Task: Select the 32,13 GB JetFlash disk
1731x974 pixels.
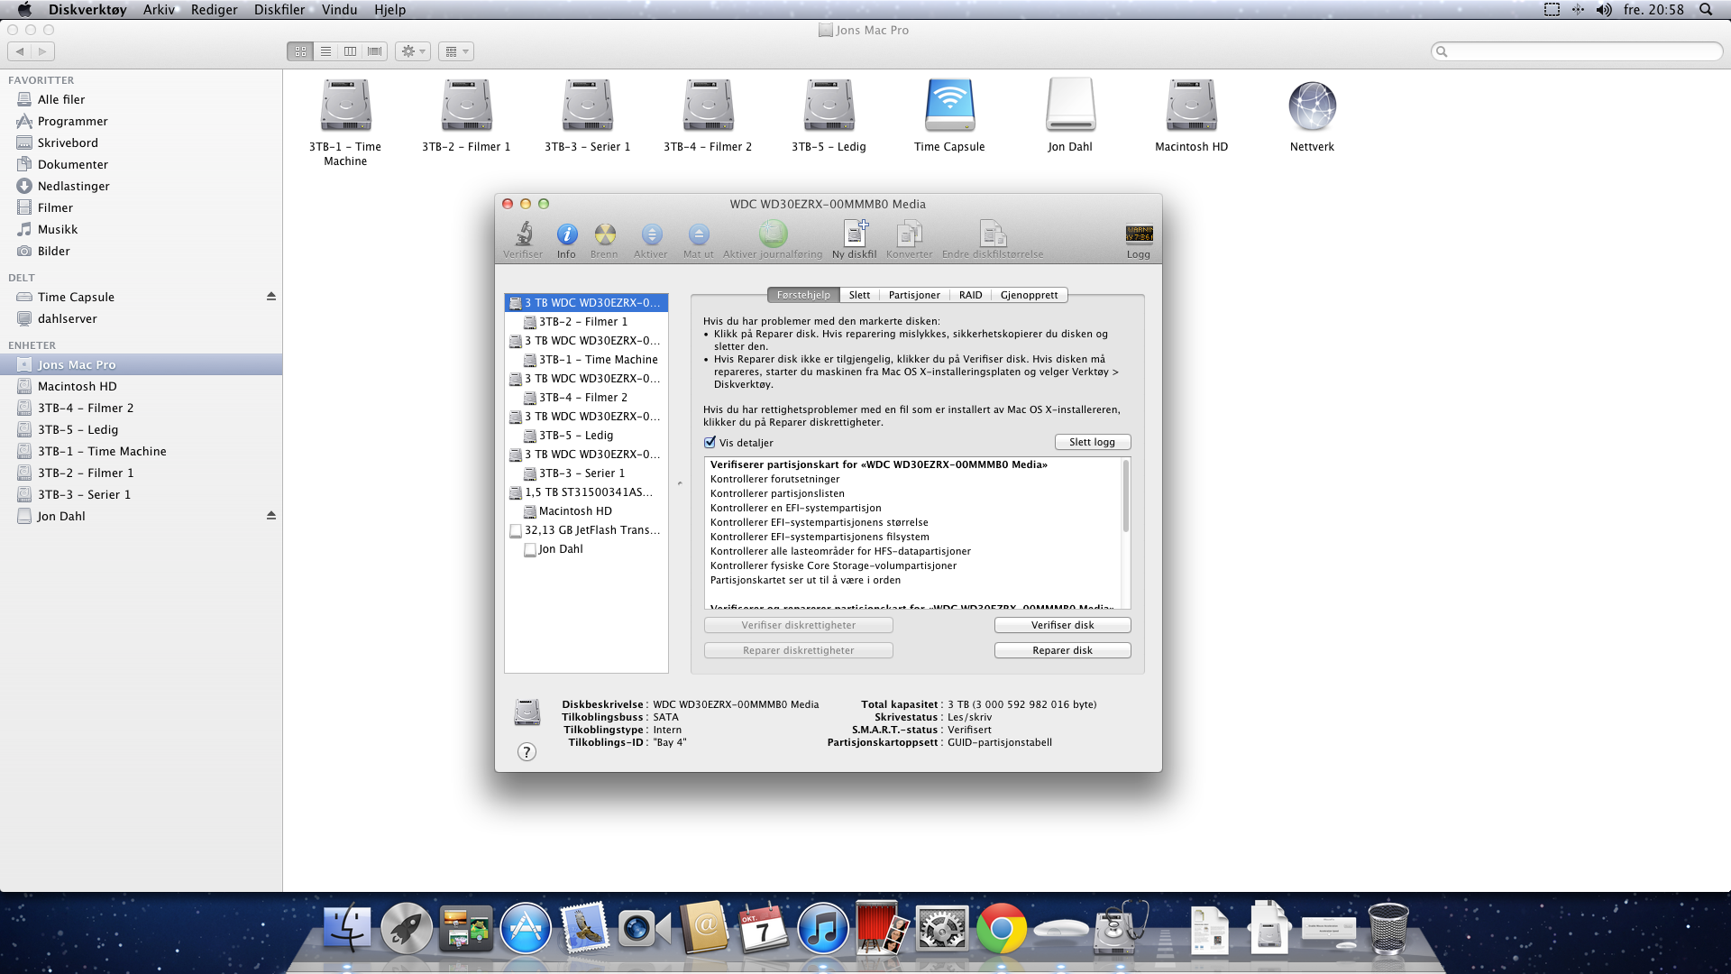Action: [x=586, y=530]
